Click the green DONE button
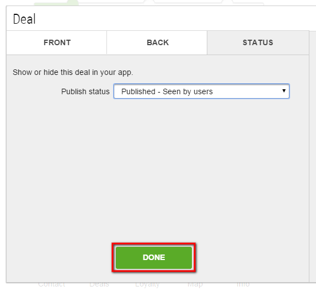316x292 pixels. [x=154, y=257]
